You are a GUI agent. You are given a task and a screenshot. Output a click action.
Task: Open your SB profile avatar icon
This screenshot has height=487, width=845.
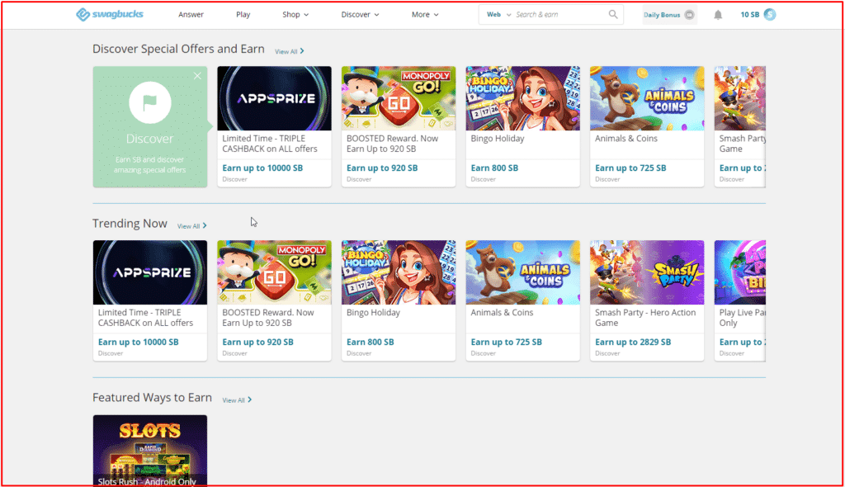769,13
